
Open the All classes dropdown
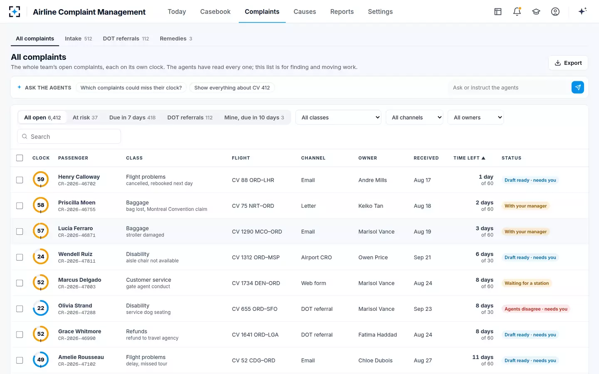click(339, 117)
